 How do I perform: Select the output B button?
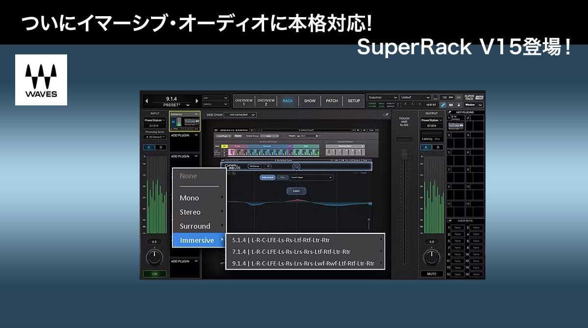coord(437,147)
